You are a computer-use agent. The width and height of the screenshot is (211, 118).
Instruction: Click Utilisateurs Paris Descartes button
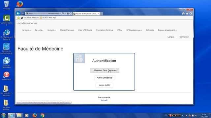pyautogui.click(x=105, y=70)
